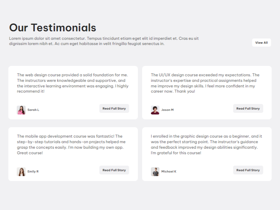Click Sarah L's profile avatar

pos(21,110)
